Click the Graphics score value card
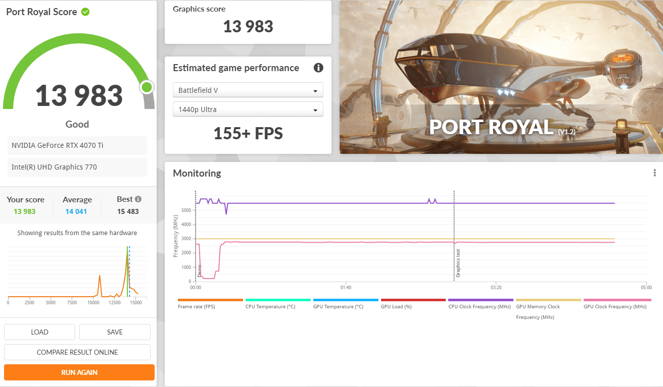 pyautogui.click(x=248, y=22)
